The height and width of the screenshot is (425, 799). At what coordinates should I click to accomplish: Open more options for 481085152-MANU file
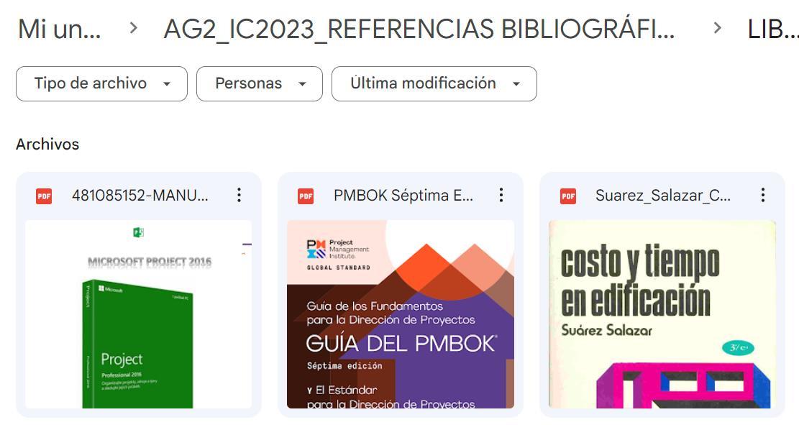click(x=239, y=195)
